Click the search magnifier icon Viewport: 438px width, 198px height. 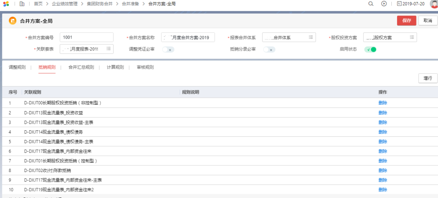coord(371,4)
